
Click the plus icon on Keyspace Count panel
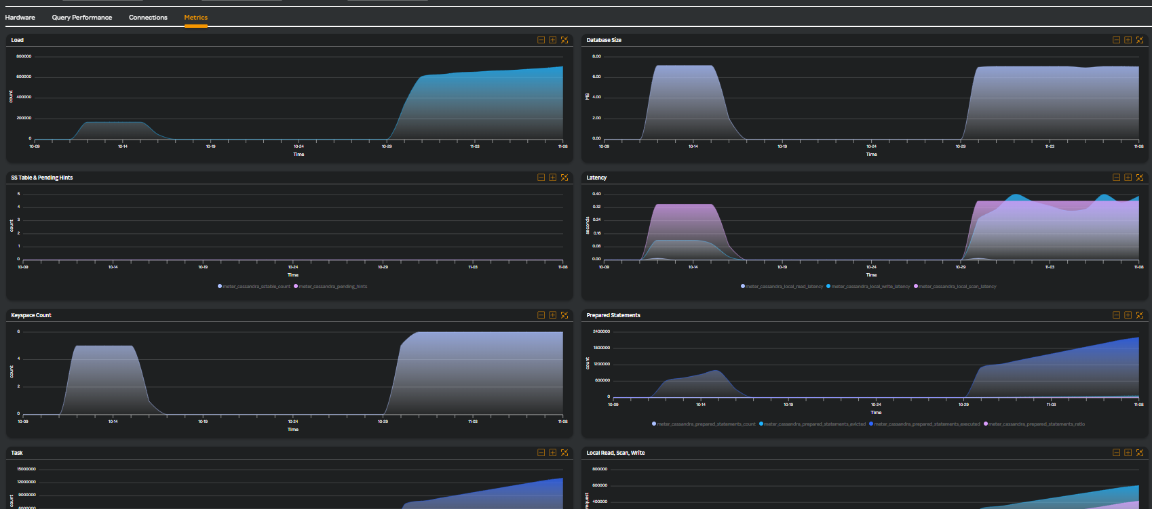[553, 315]
